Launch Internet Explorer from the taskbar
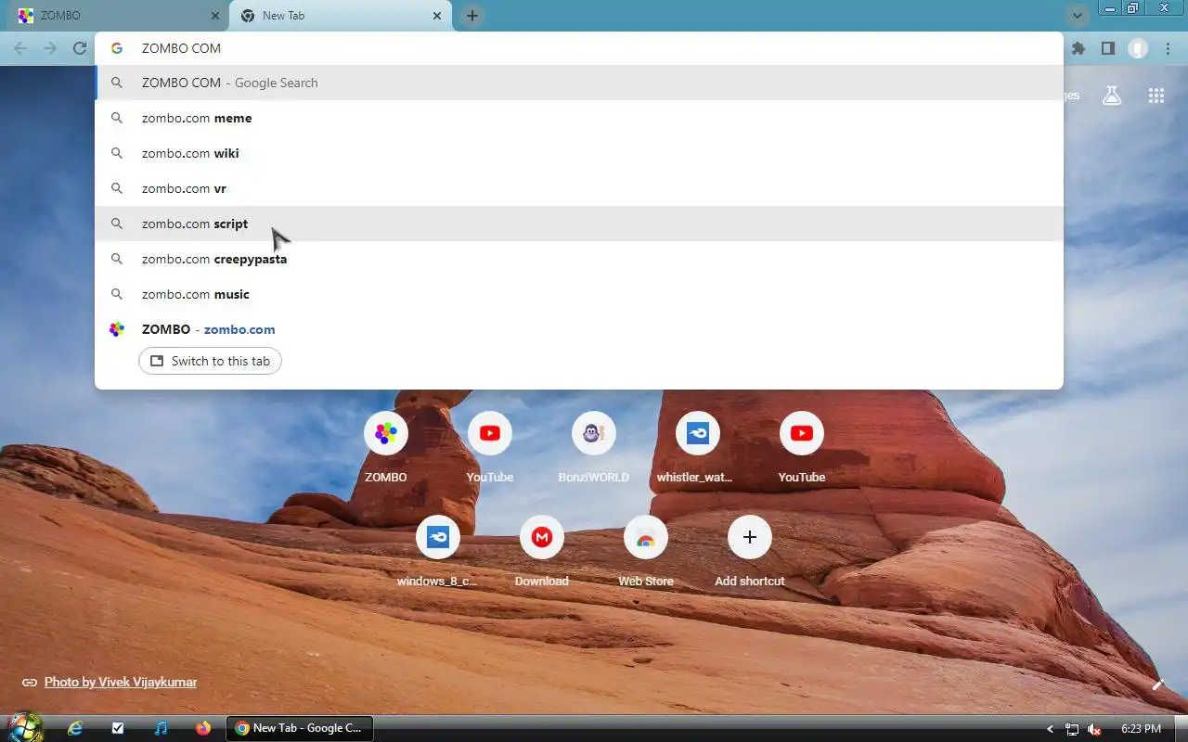This screenshot has height=742, width=1188. coord(75,728)
